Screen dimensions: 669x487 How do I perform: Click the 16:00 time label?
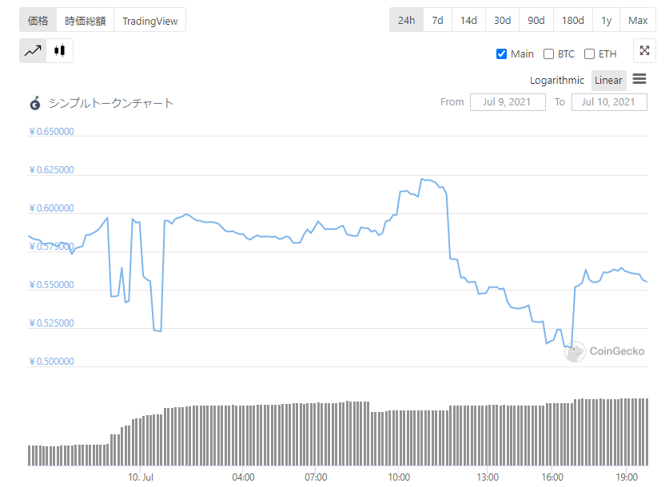[x=552, y=477]
